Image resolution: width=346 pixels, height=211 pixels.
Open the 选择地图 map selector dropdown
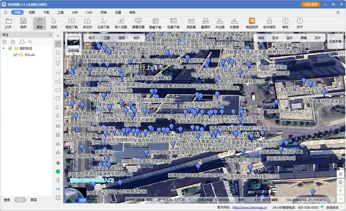point(73,44)
